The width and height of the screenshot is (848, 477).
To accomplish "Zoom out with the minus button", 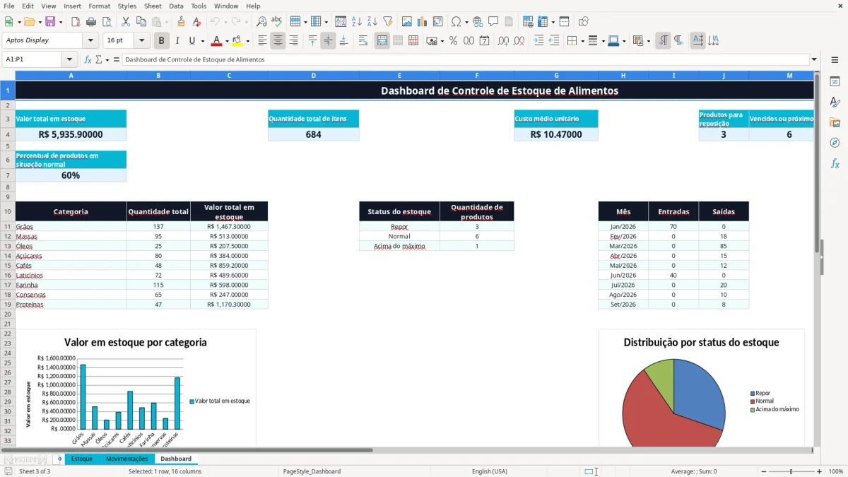I will click(763, 471).
